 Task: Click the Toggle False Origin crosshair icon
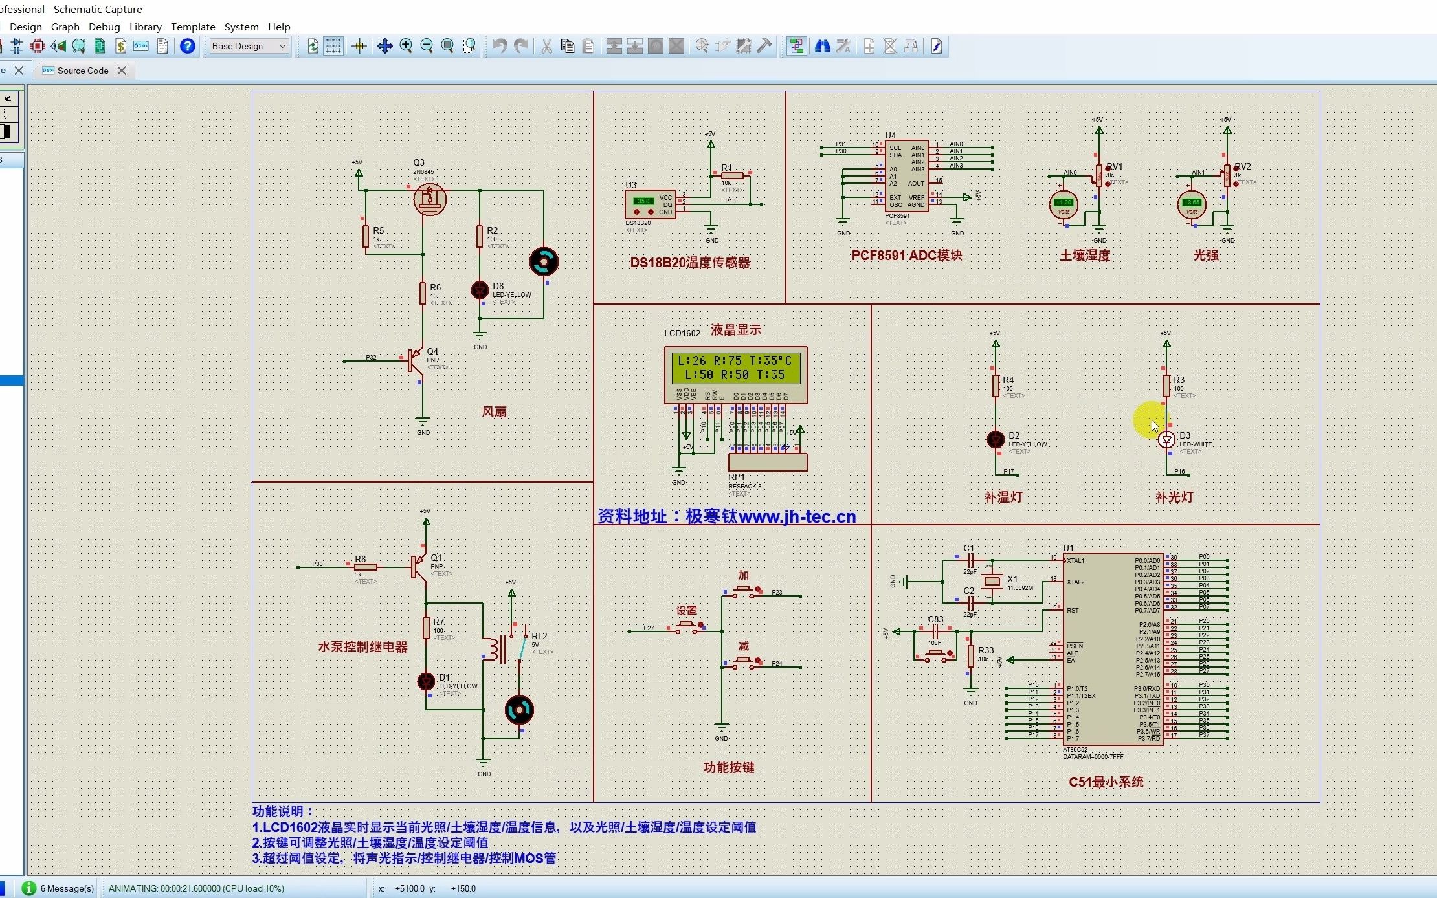pos(359,46)
